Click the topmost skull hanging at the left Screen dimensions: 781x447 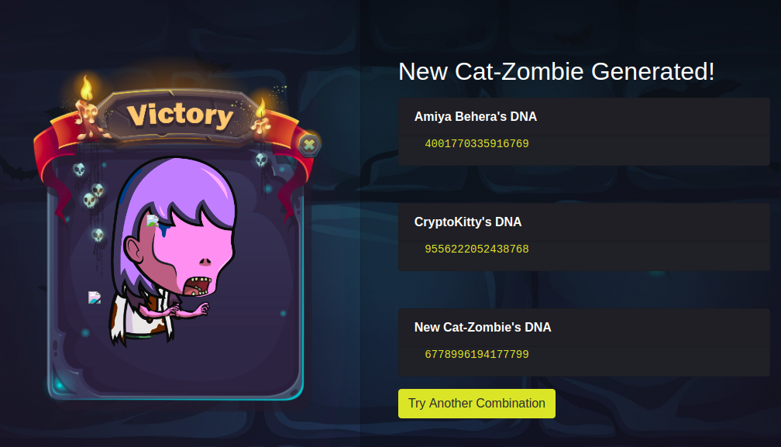tap(79, 170)
